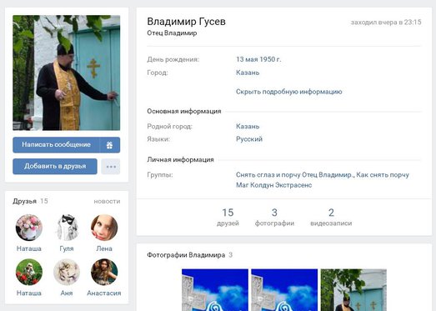Open friend Аня's avatar
The height and width of the screenshot is (311, 436).
67,272
